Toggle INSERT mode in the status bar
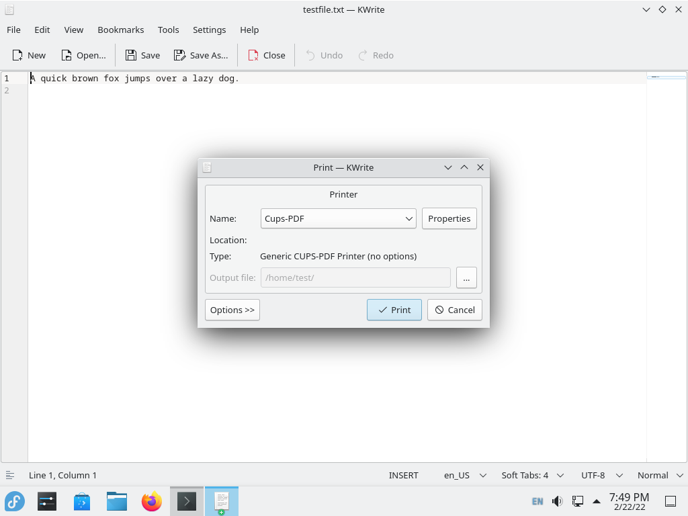This screenshot has height=516, width=688. [x=403, y=475]
